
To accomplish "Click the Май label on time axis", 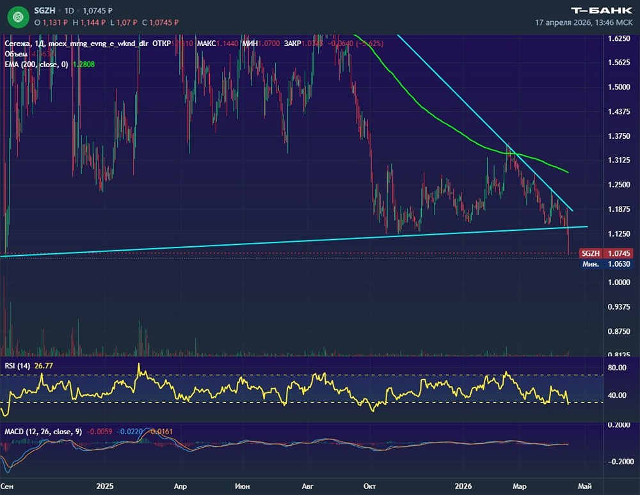I will coord(585,486).
